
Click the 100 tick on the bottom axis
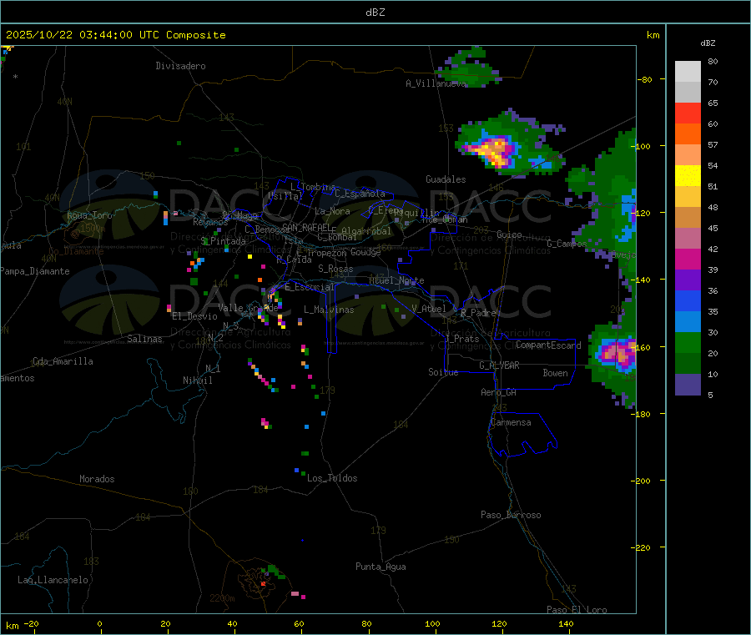point(432,623)
